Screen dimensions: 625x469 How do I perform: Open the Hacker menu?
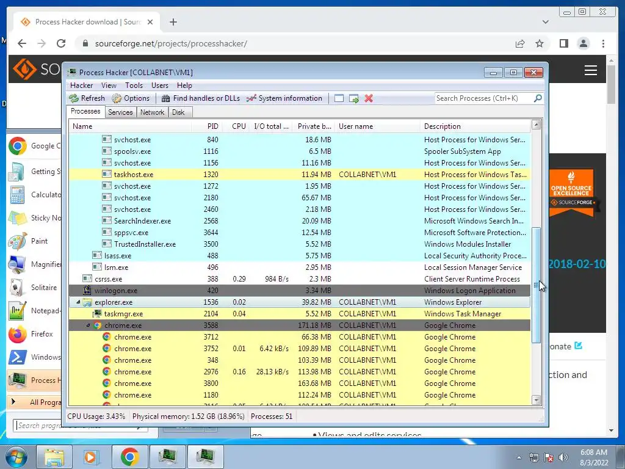tap(81, 85)
